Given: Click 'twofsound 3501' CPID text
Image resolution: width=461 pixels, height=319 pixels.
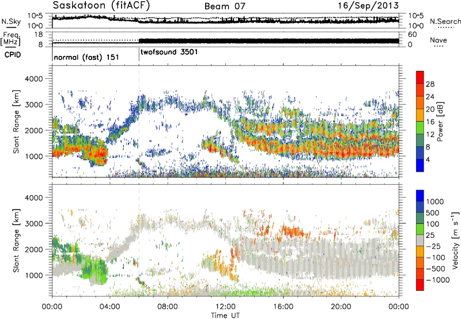Looking at the screenshot, I should click(x=169, y=52).
